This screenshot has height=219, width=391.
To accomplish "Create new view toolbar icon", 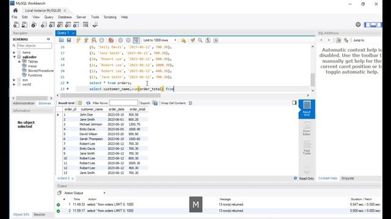I will click(60, 25).
